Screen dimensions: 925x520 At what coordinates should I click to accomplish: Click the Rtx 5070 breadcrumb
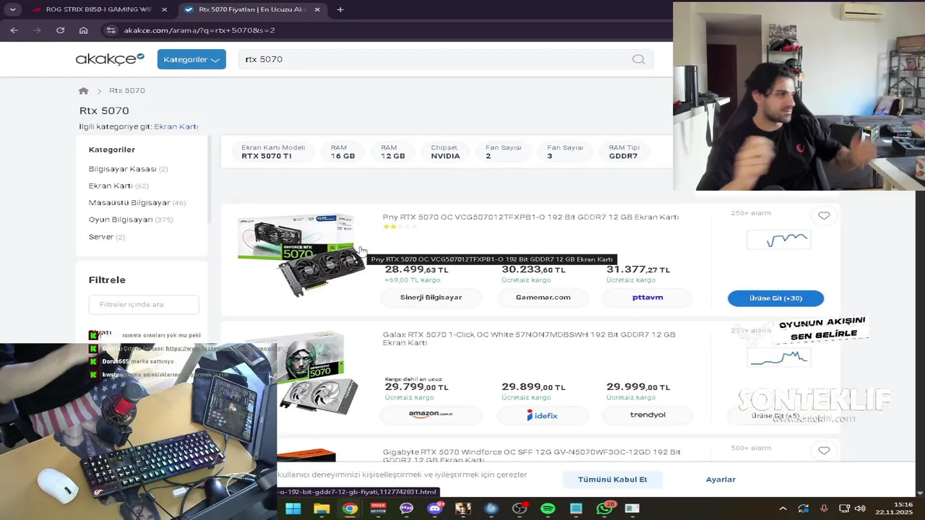(x=127, y=90)
